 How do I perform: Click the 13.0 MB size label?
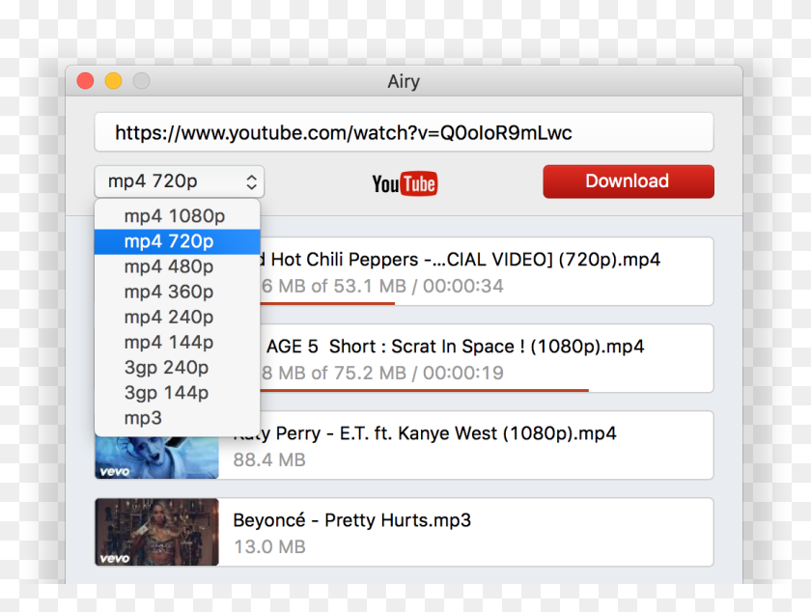pos(269,546)
